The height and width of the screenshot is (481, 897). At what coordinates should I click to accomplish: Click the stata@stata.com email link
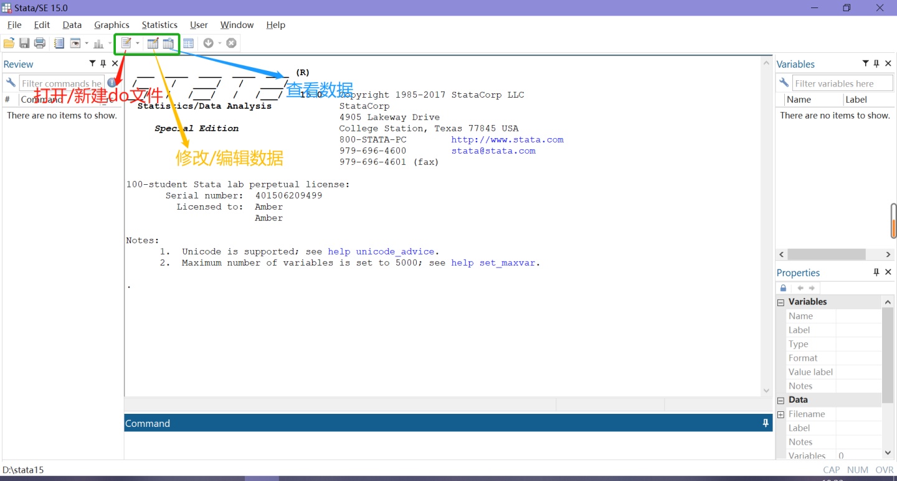click(493, 151)
